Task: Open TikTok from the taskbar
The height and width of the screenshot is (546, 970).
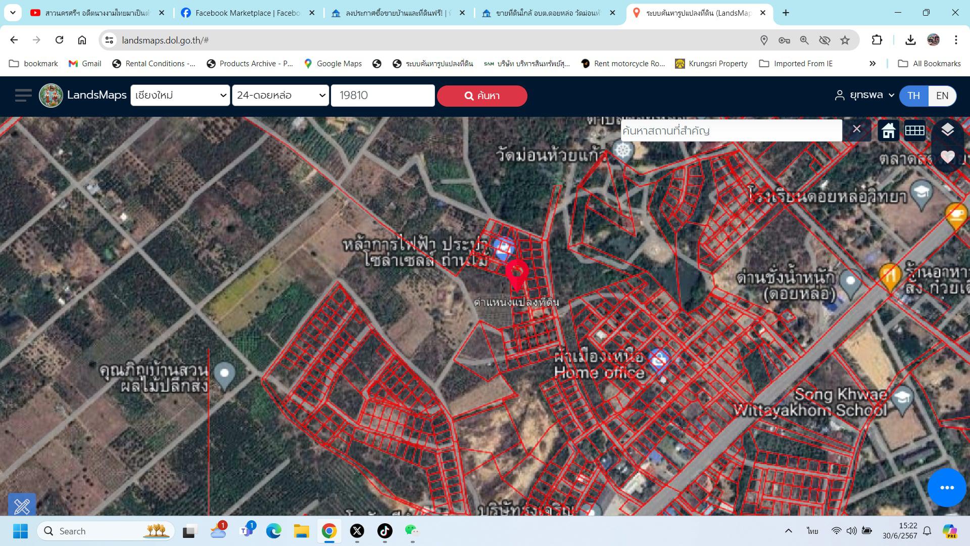Action: 384,531
